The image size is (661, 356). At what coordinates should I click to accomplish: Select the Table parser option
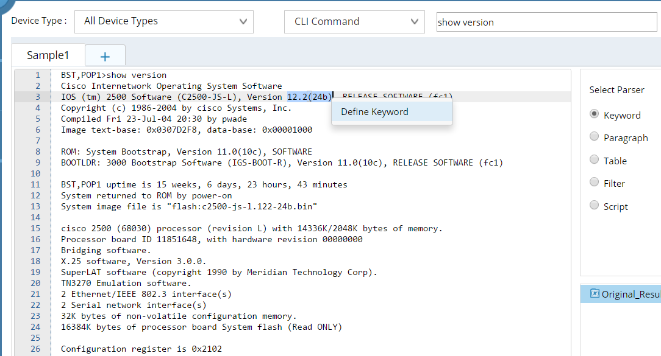click(595, 159)
